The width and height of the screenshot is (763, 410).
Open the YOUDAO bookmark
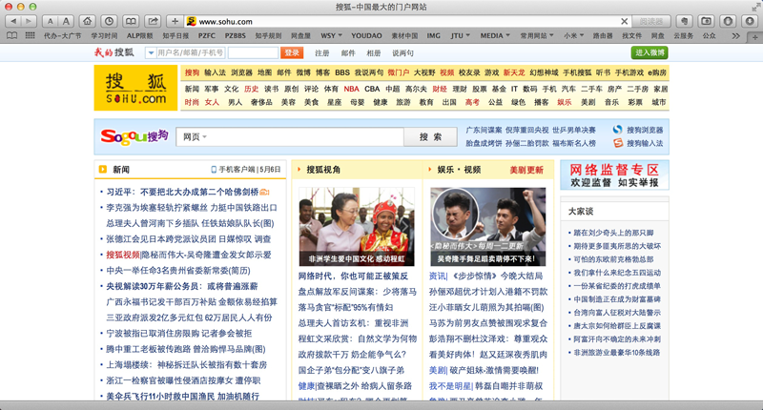pos(366,35)
